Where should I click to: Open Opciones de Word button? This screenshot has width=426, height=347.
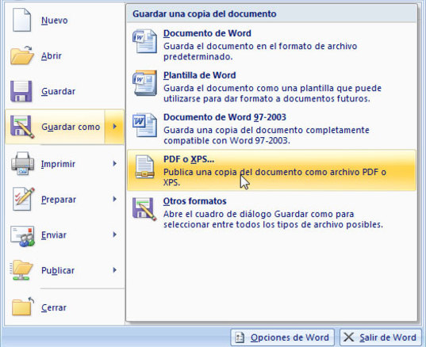(282, 337)
